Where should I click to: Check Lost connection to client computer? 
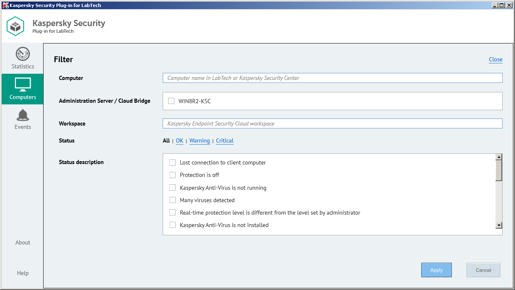click(173, 162)
